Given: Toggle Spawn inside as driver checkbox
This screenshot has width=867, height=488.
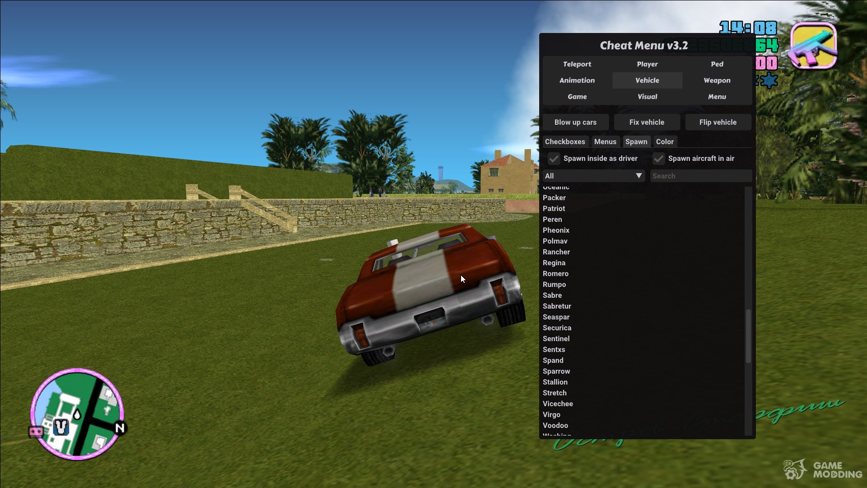Looking at the screenshot, I should click(x=553, y=159).
